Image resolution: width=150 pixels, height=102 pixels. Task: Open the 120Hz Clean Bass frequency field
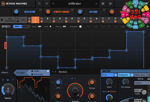click(x=140, y=79)
